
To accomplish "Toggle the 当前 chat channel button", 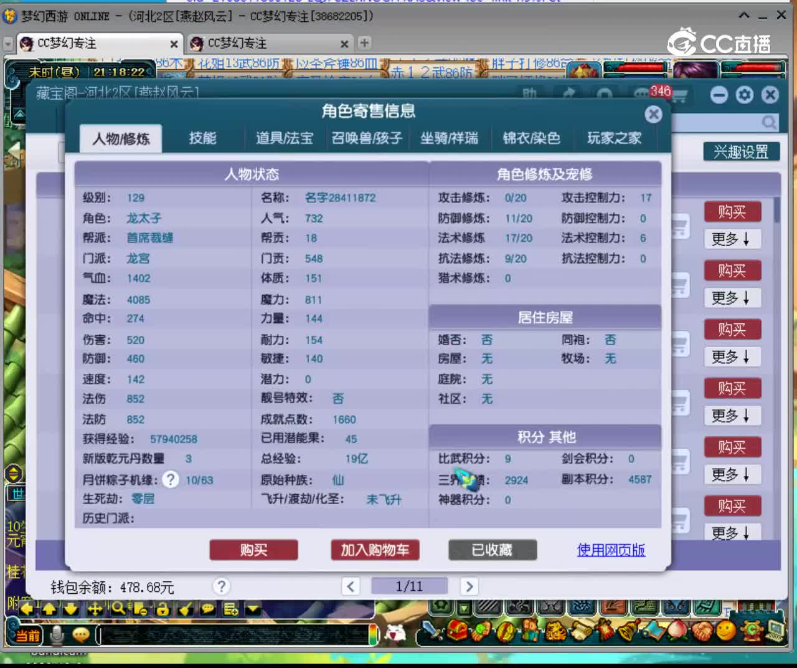I will point(27,636).
